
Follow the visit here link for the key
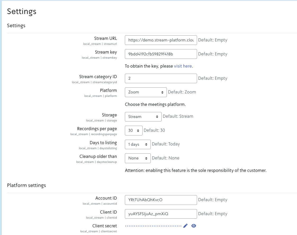tap(183, 66)
